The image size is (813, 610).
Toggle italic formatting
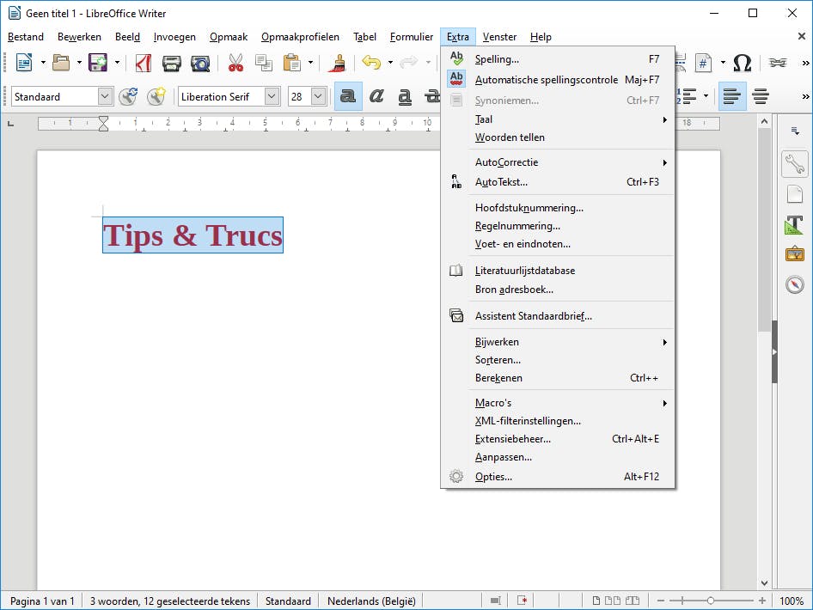[x=376, y=96]
